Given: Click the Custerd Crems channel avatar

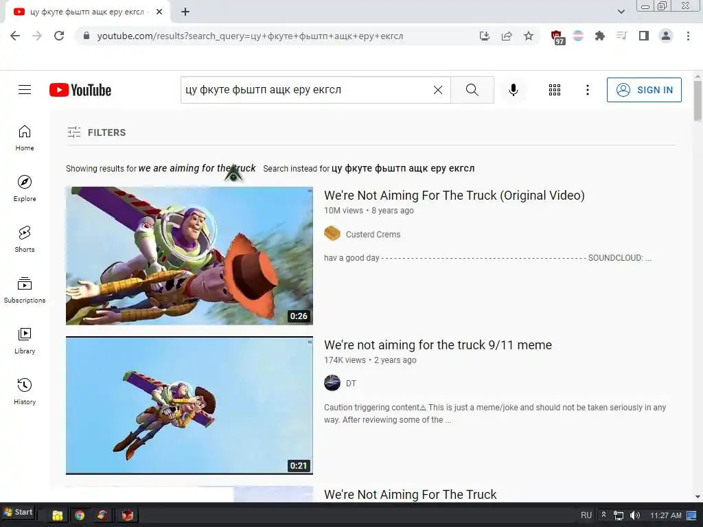Looking at the screenshot, I should 332,233.
